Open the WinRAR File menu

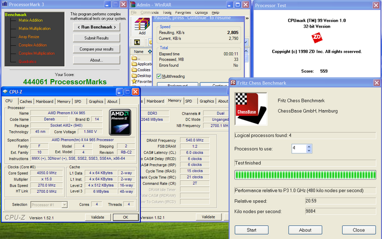point(134,12)
